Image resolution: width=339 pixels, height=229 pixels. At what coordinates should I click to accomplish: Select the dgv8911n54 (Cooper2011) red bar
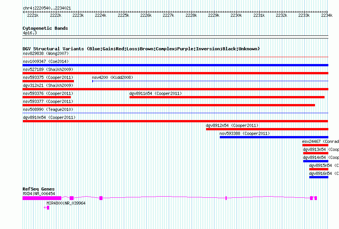coord(227,97)
